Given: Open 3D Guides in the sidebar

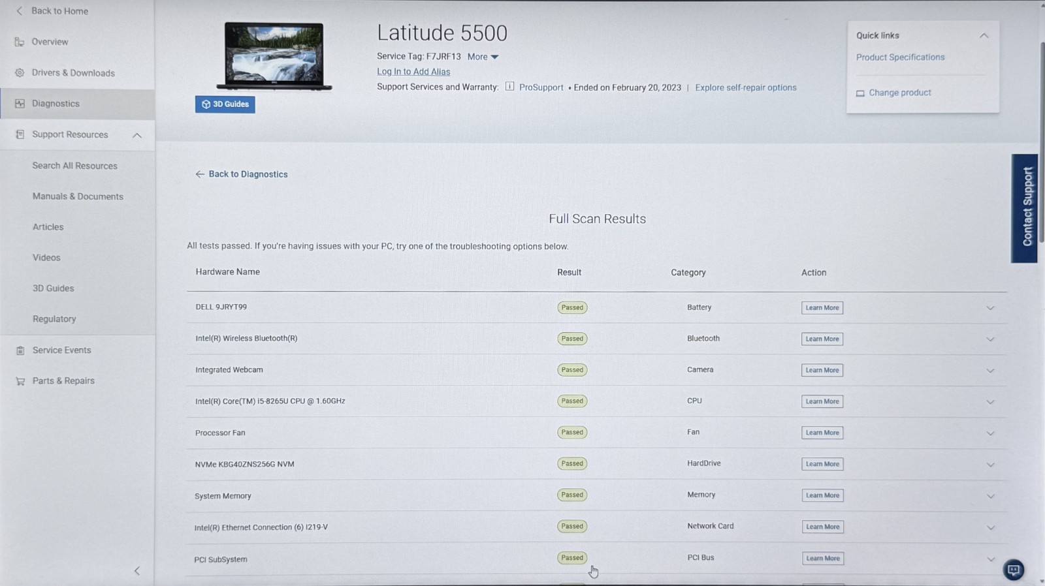Looking at the screenshot, I should click(54, 288).
